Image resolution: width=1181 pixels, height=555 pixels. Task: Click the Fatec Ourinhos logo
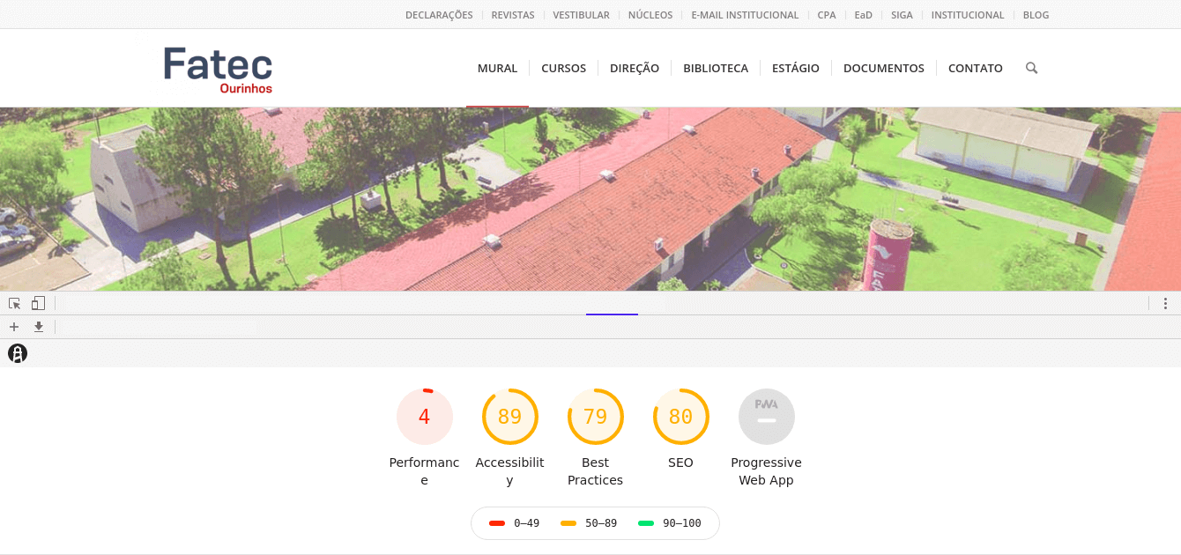point(218,69)
